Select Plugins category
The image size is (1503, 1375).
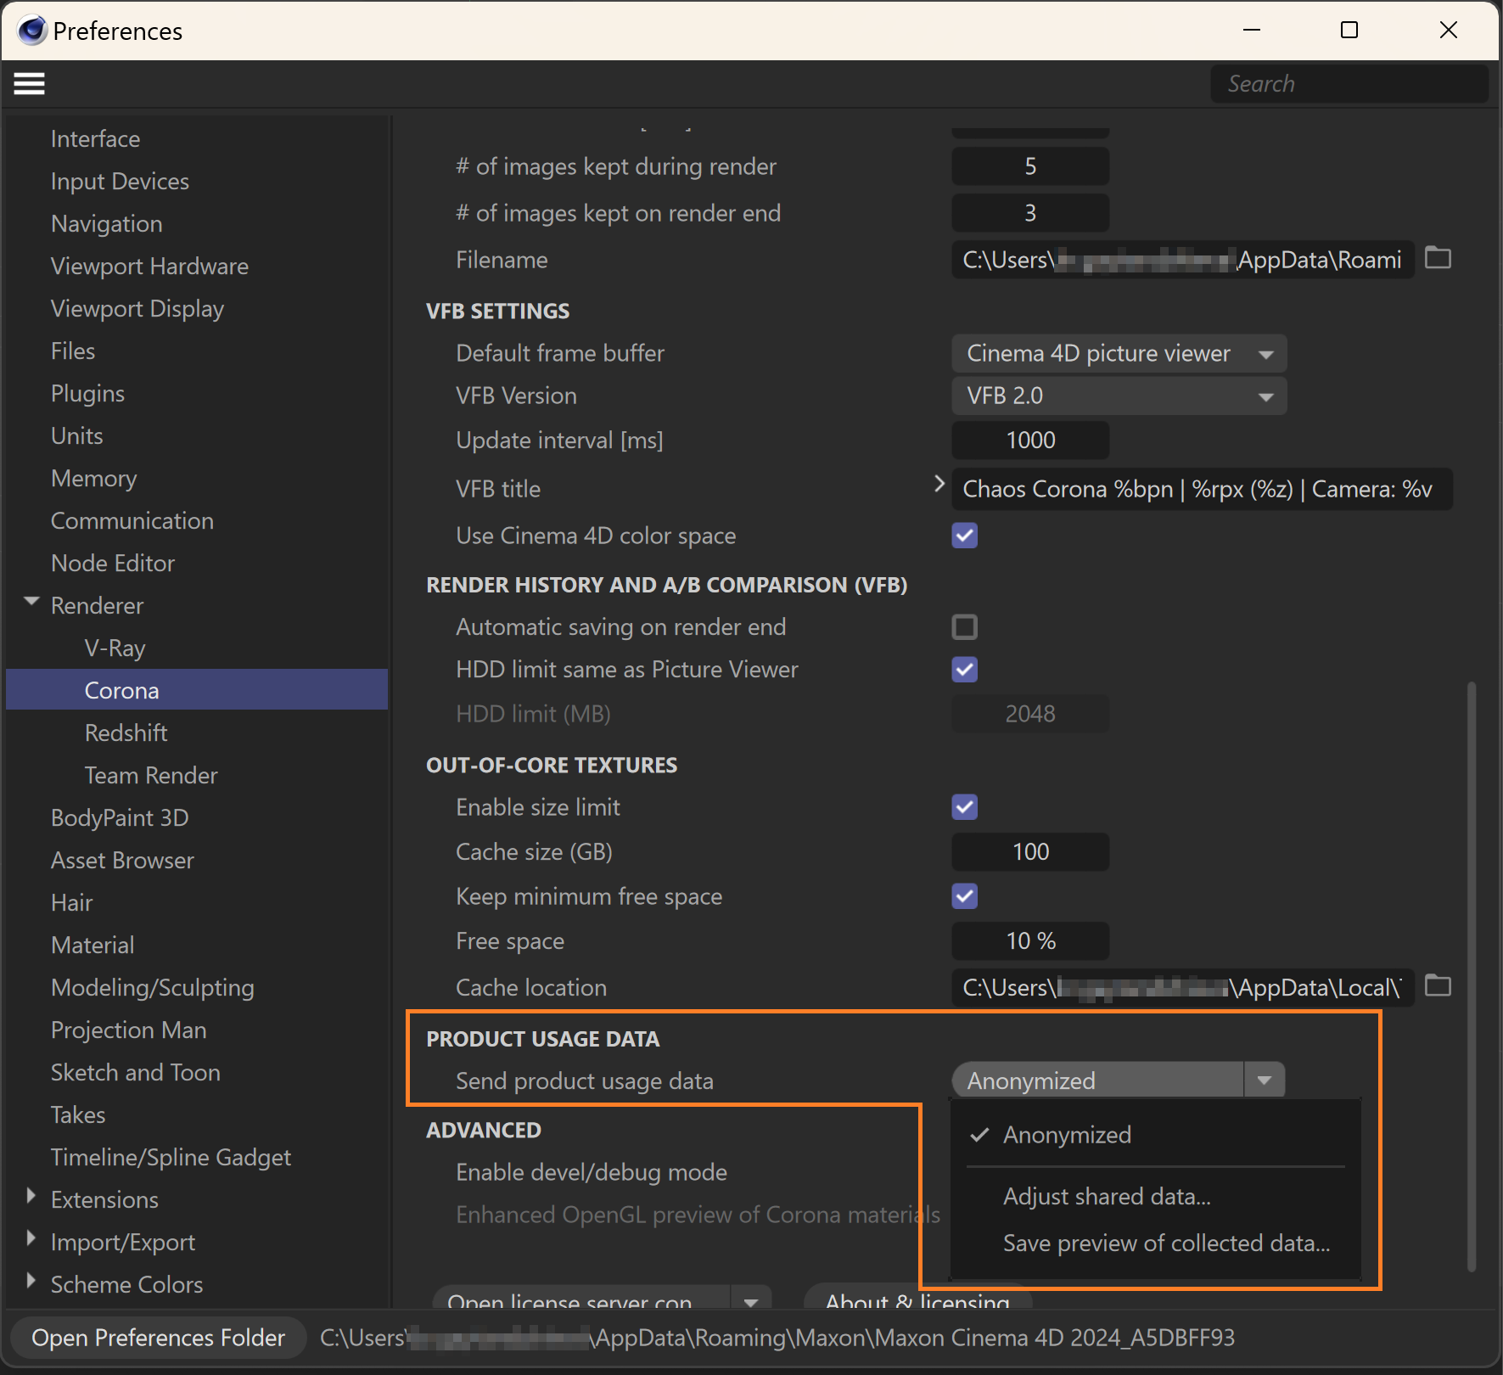click(87, 394)
